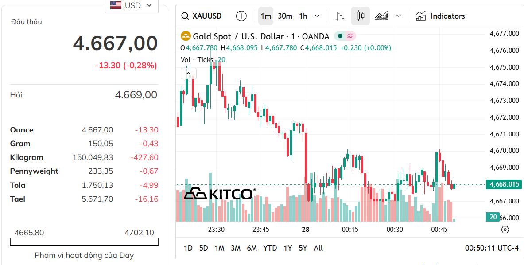Select the candlestick chart style icon

pos(360,16)
